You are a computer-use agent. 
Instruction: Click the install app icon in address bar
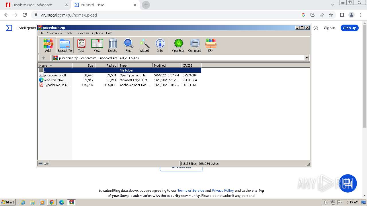click(x=313, y=15)
